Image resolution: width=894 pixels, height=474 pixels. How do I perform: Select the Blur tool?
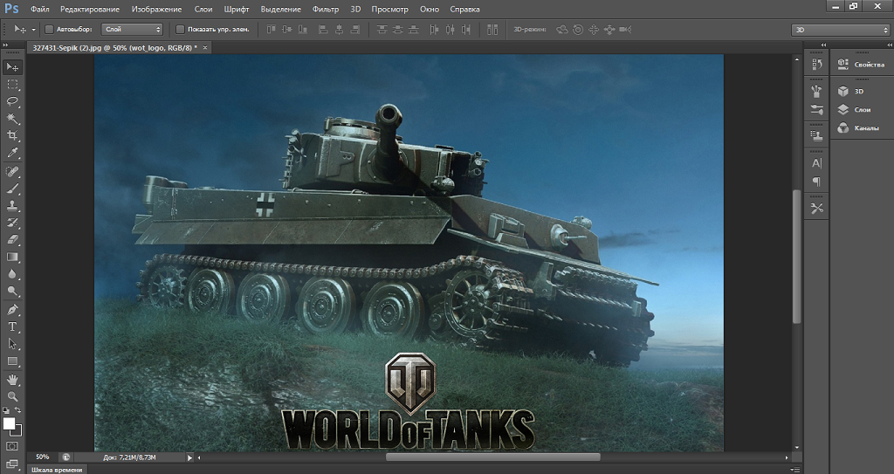[x=12, y=274]
